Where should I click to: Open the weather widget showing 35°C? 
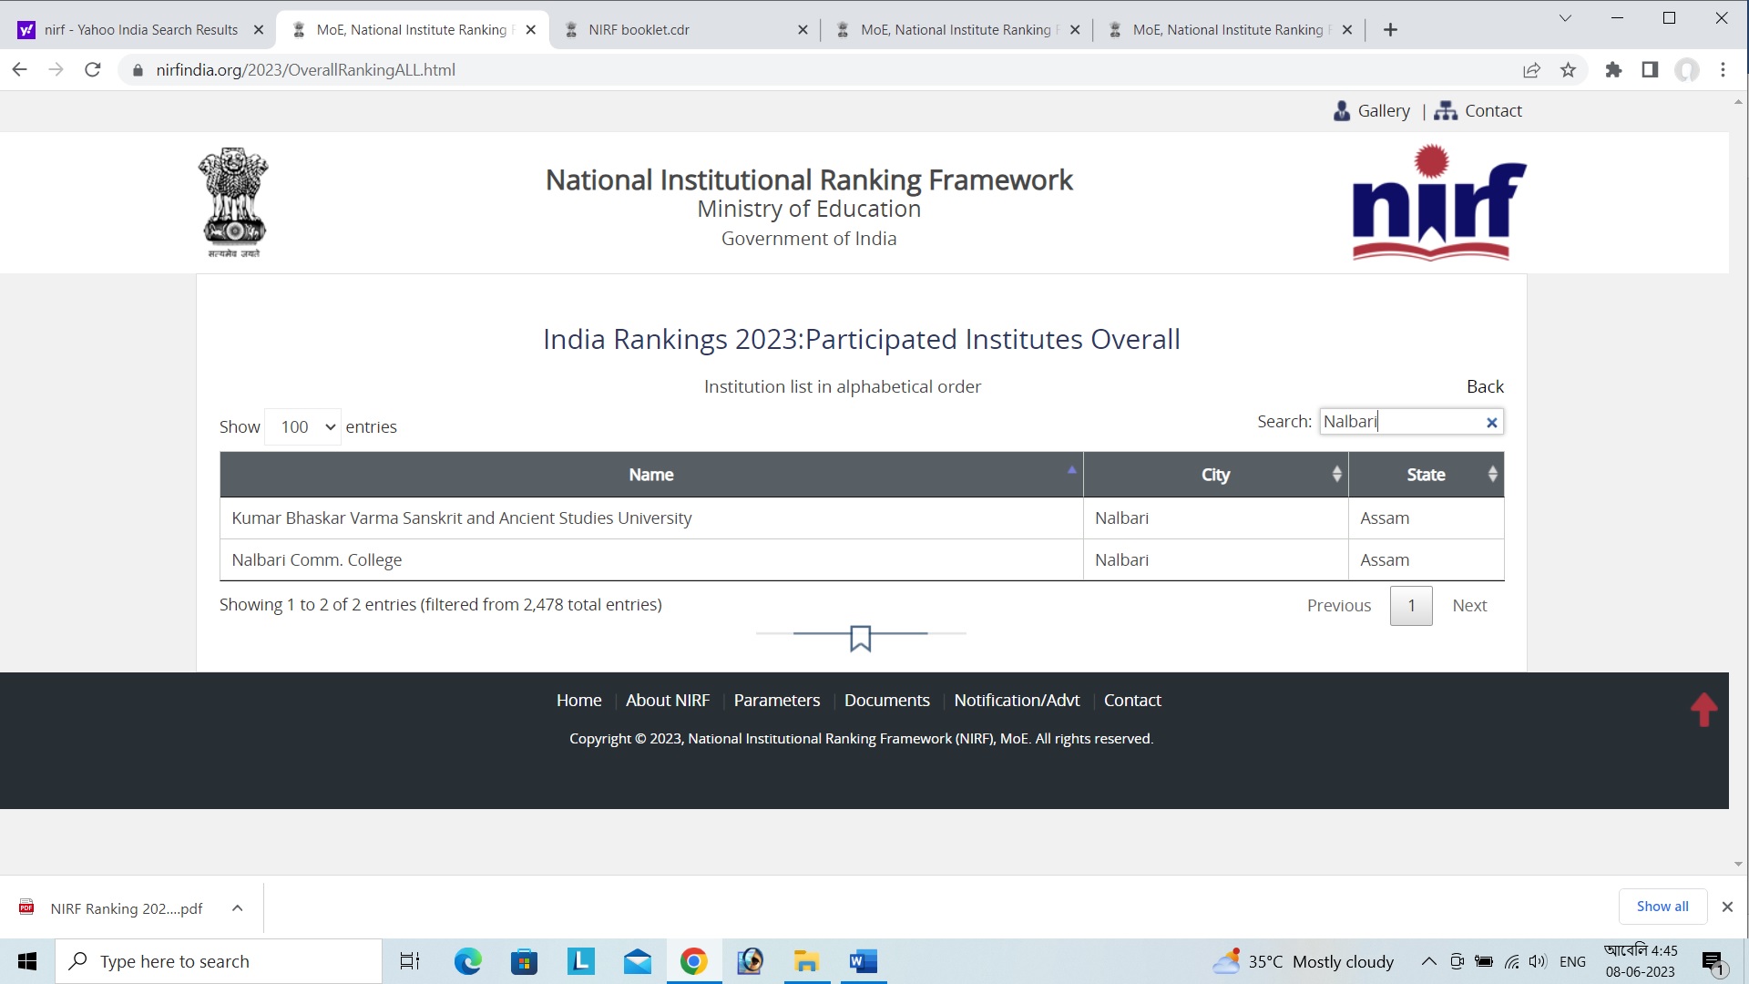[1303, 961]
